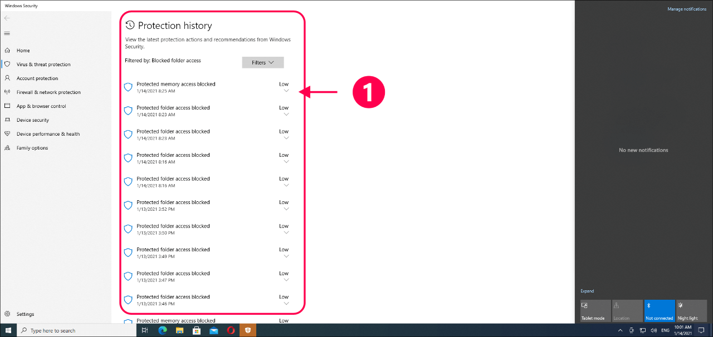
Task: Expand the 1/13/2021 3:52 PM entry chevron
Action: 286,209
